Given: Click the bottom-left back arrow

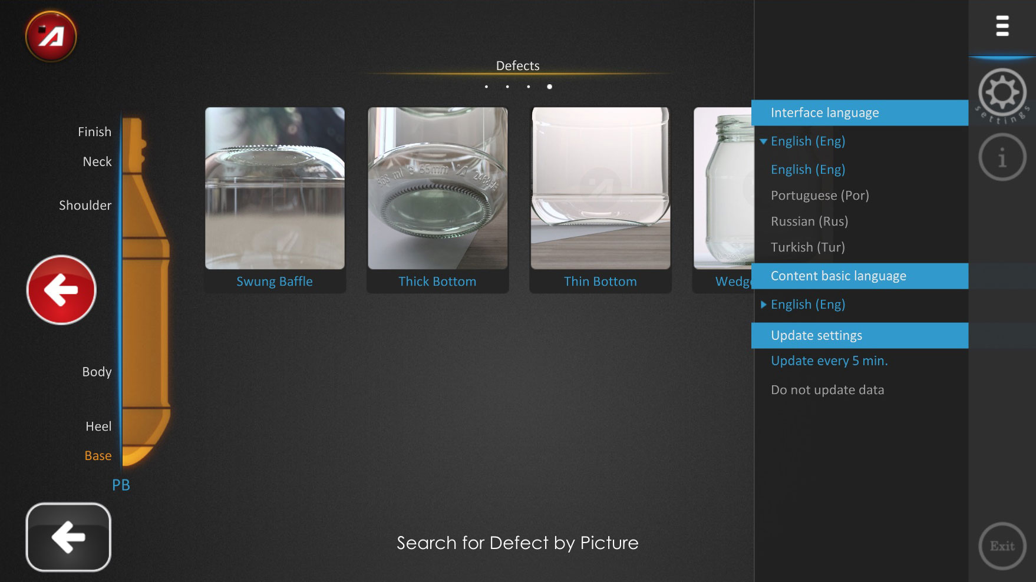Looking at the screenshot, I should (67, 537).
